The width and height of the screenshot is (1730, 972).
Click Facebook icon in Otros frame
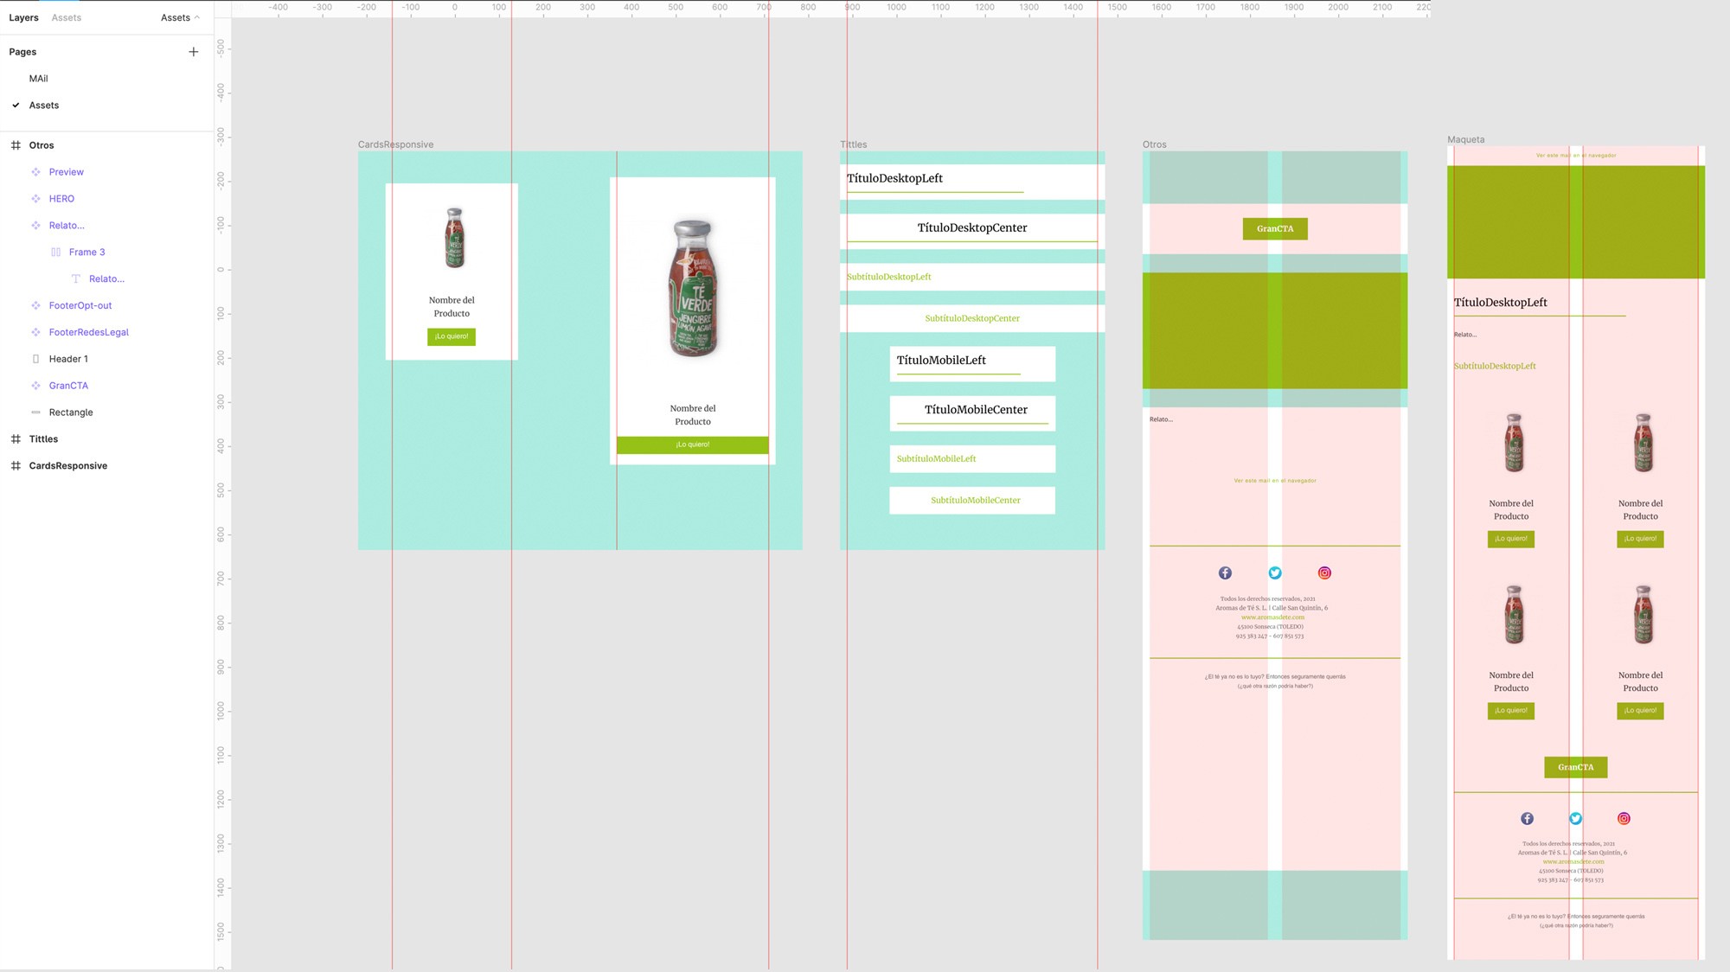click(x=1225, y=573)
